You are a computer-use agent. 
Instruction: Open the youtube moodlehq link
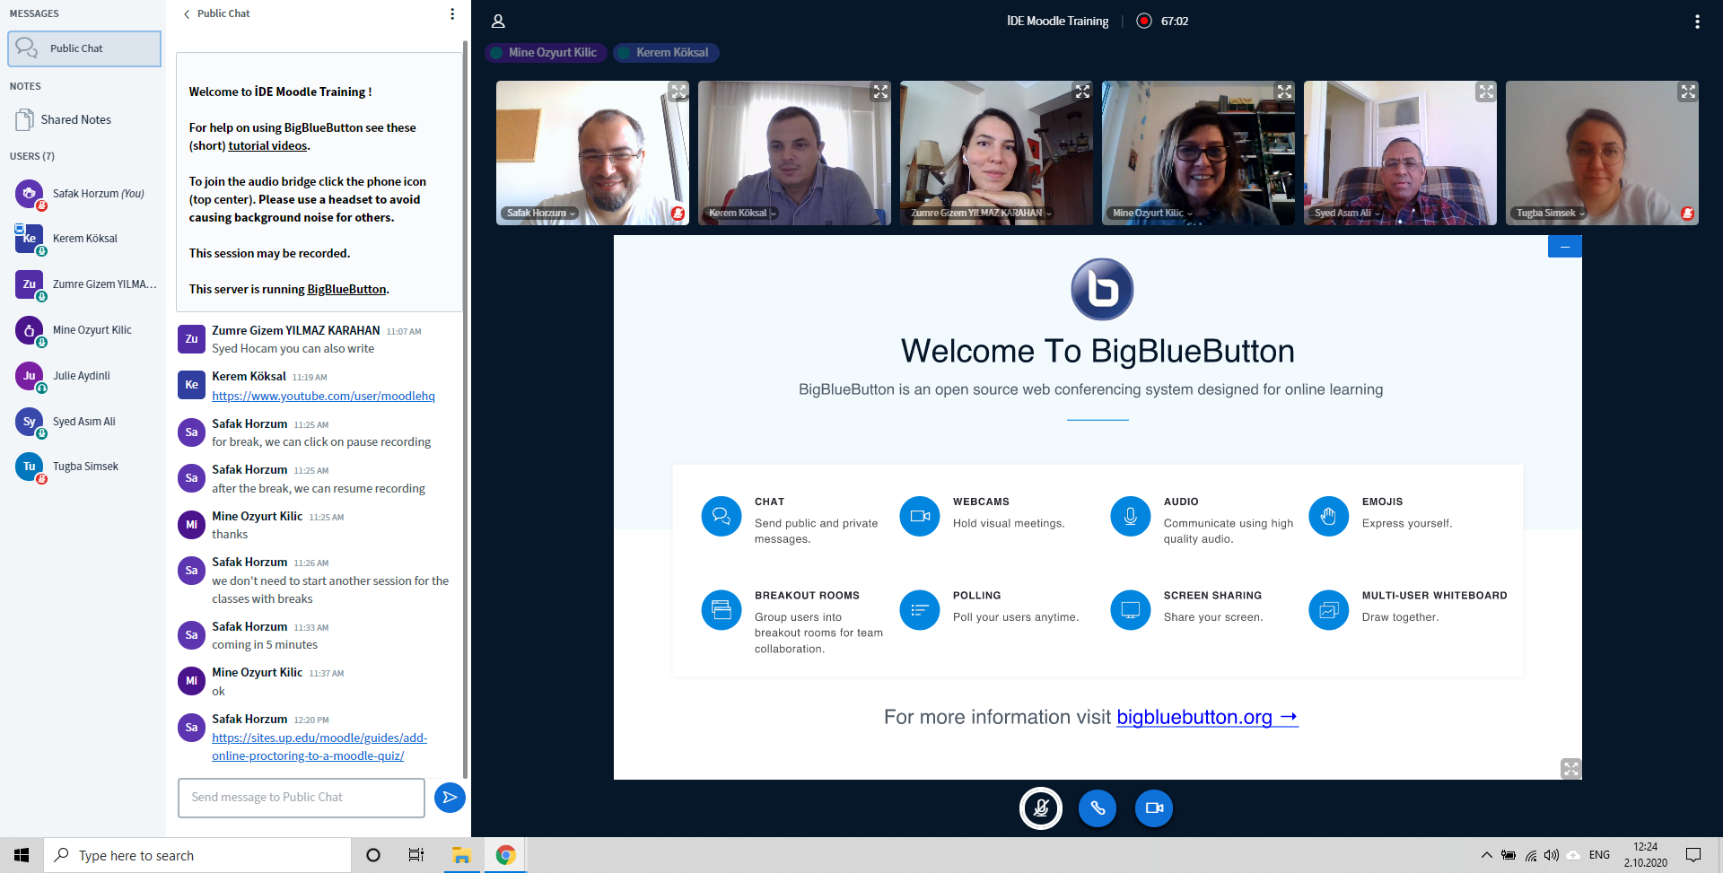point(323,396)
